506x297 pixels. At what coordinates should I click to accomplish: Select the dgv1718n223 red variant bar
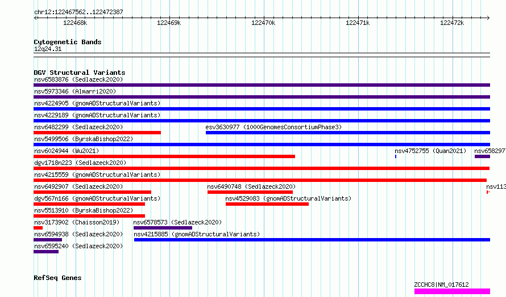(x=262, y=168)
